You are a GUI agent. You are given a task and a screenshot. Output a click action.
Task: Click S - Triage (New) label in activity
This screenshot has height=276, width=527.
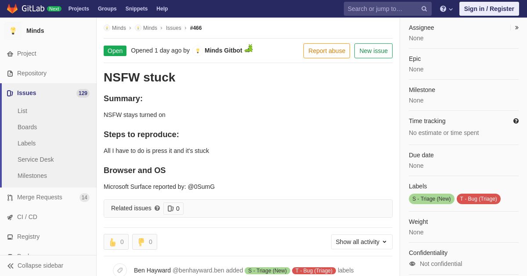point(267,271)
